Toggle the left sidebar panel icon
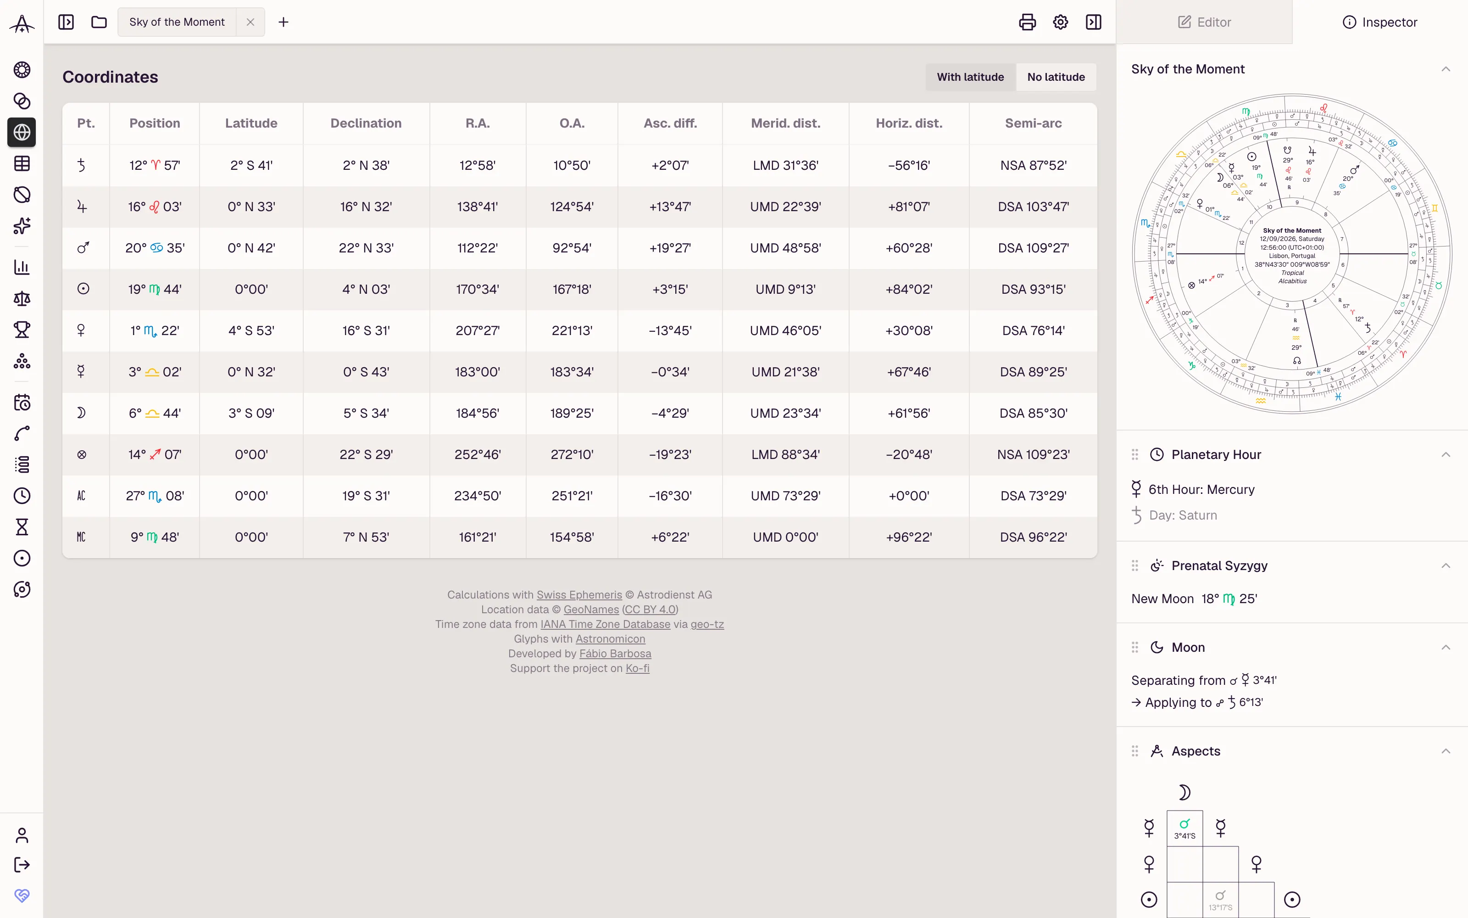Viewport: 1468px width, 918px height. 66,22
